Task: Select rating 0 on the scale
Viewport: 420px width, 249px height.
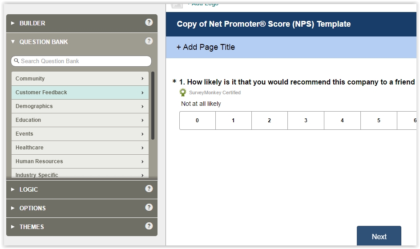Action: pos(198,120)
